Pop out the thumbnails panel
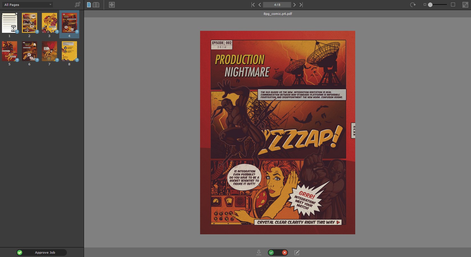The height and width of the screenshot is (257, 471). pyautogui.click(x=78, y=4)
